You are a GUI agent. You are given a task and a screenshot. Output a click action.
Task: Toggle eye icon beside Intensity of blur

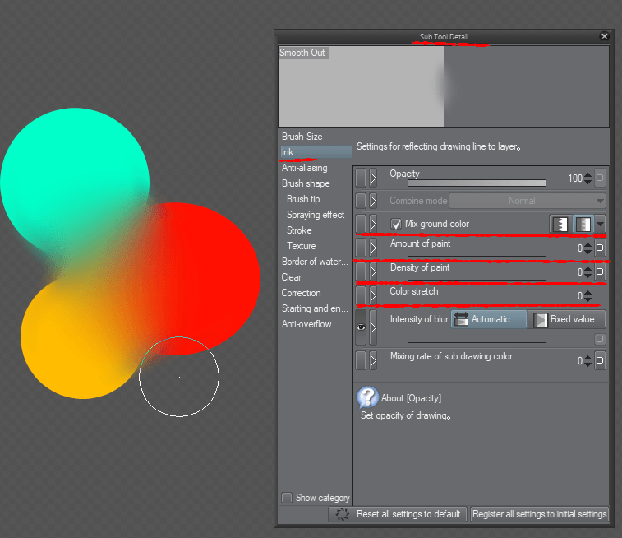point(360,327)
